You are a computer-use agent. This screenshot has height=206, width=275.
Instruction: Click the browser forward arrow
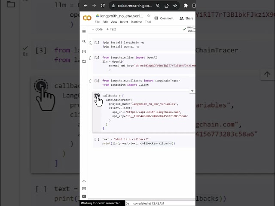tap(94, 6)
